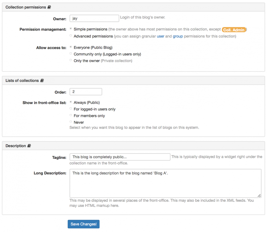Screen dimensions: 267x232
Task: Click the 'This may be displayed in several places' note
Action: (162, 203)
